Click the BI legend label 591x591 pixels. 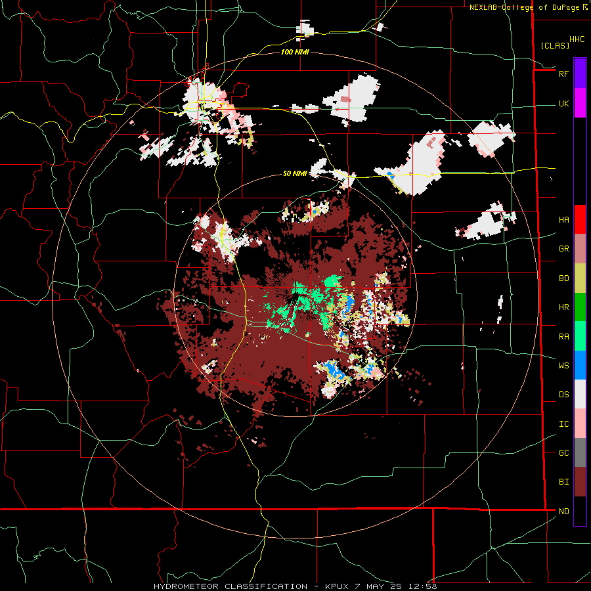point(563,482)
